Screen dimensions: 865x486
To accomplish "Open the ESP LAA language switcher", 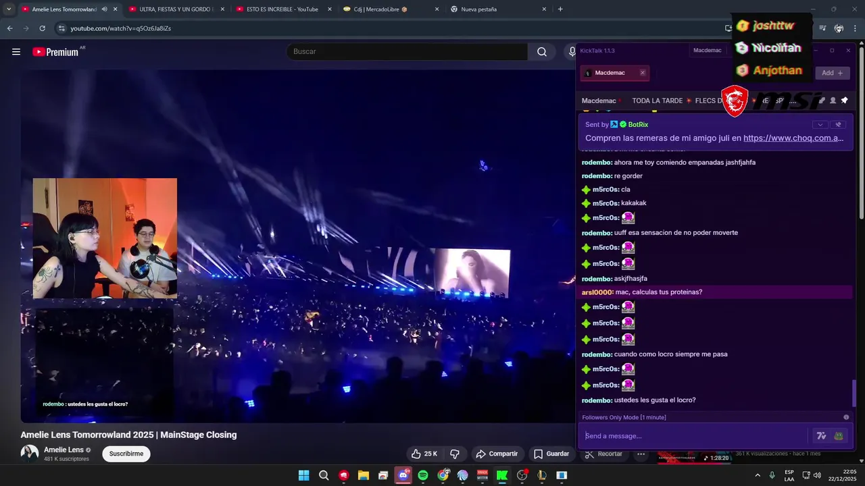I will coord(789,475).
